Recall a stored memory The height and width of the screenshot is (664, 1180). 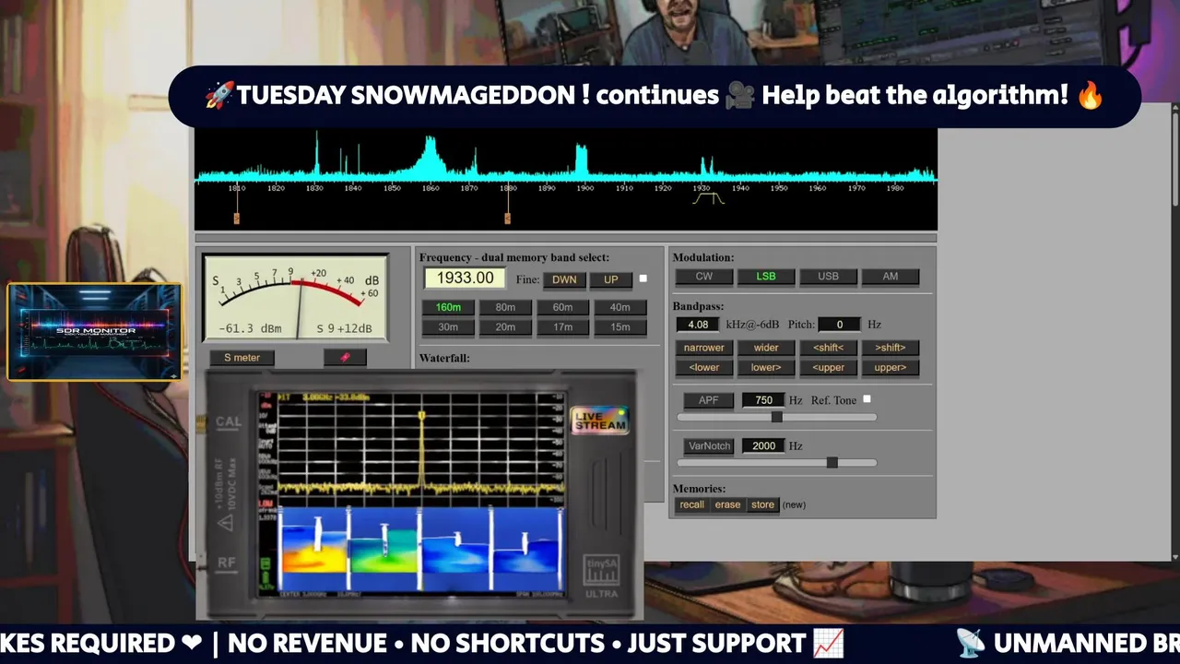[x=691, y=504]
